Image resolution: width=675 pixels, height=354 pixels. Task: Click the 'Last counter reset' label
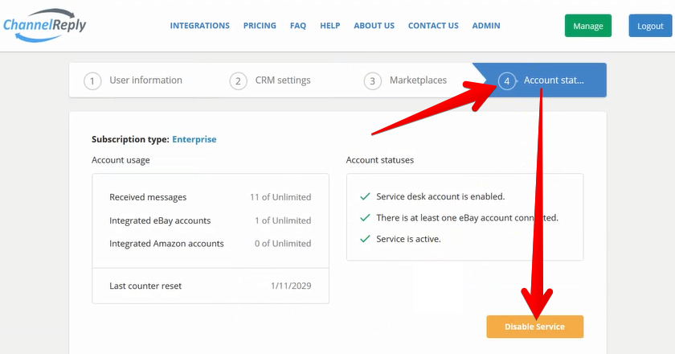(x=145, y=286)
